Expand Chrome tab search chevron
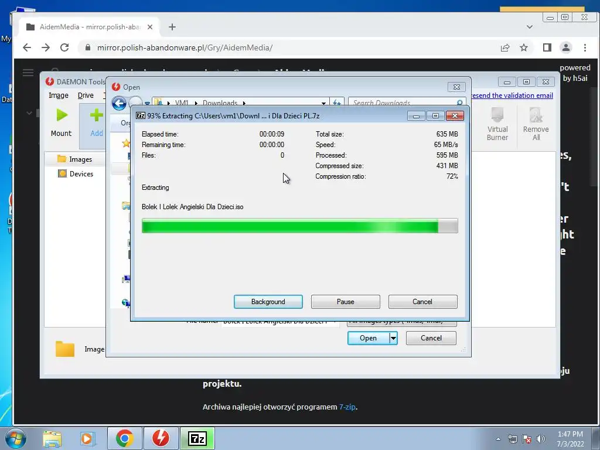The image size is (600, 450). click(530, 27)
